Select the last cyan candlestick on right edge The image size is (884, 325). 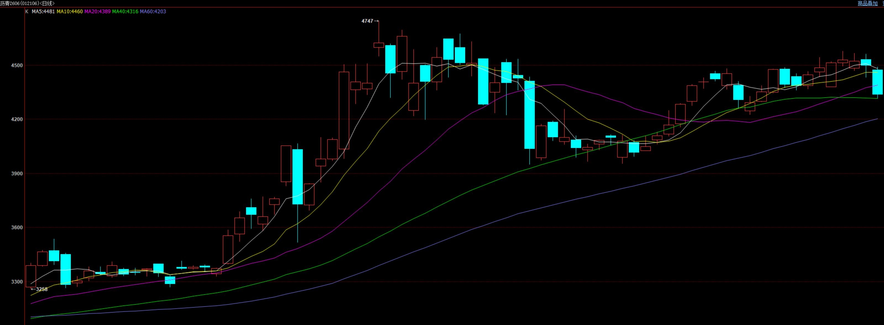[x=877, y=82]
